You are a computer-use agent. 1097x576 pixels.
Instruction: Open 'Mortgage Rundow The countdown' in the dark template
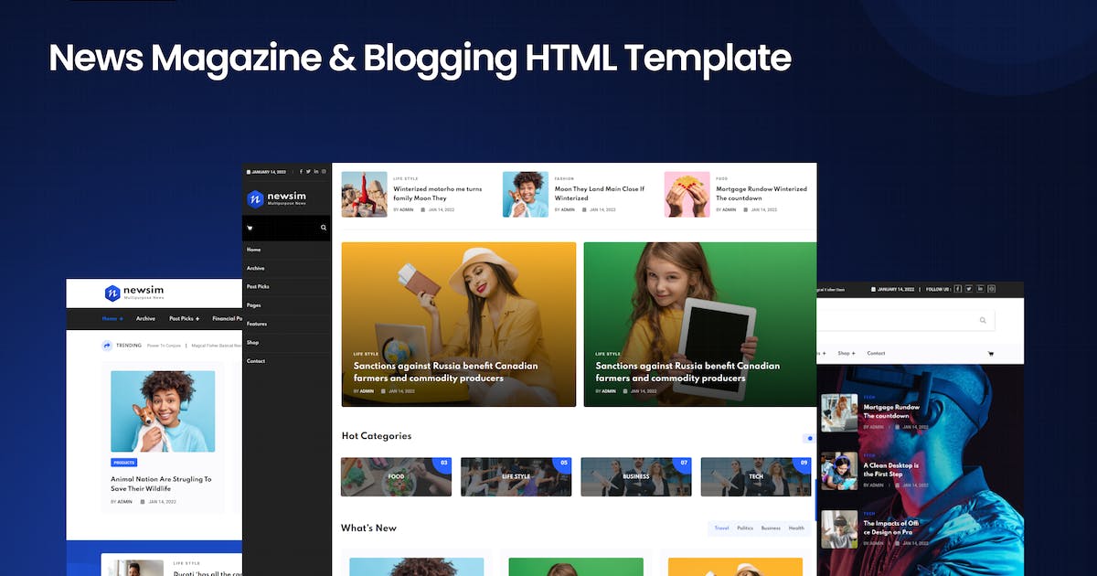pyautogui.click(x=891, y=411)
